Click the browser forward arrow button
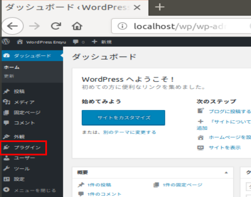 coord(34,26)
